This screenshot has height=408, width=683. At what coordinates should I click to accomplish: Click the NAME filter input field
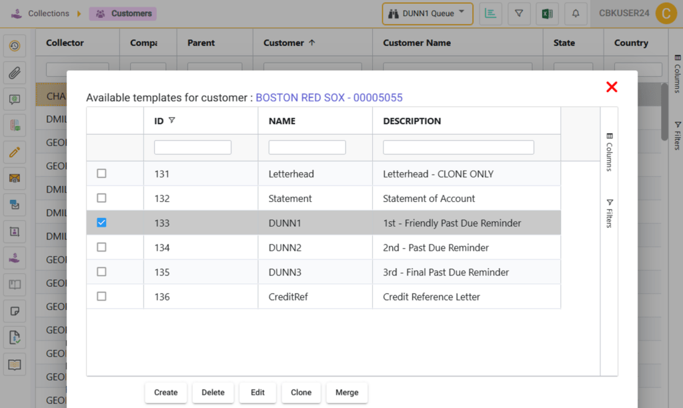(307, 147)
